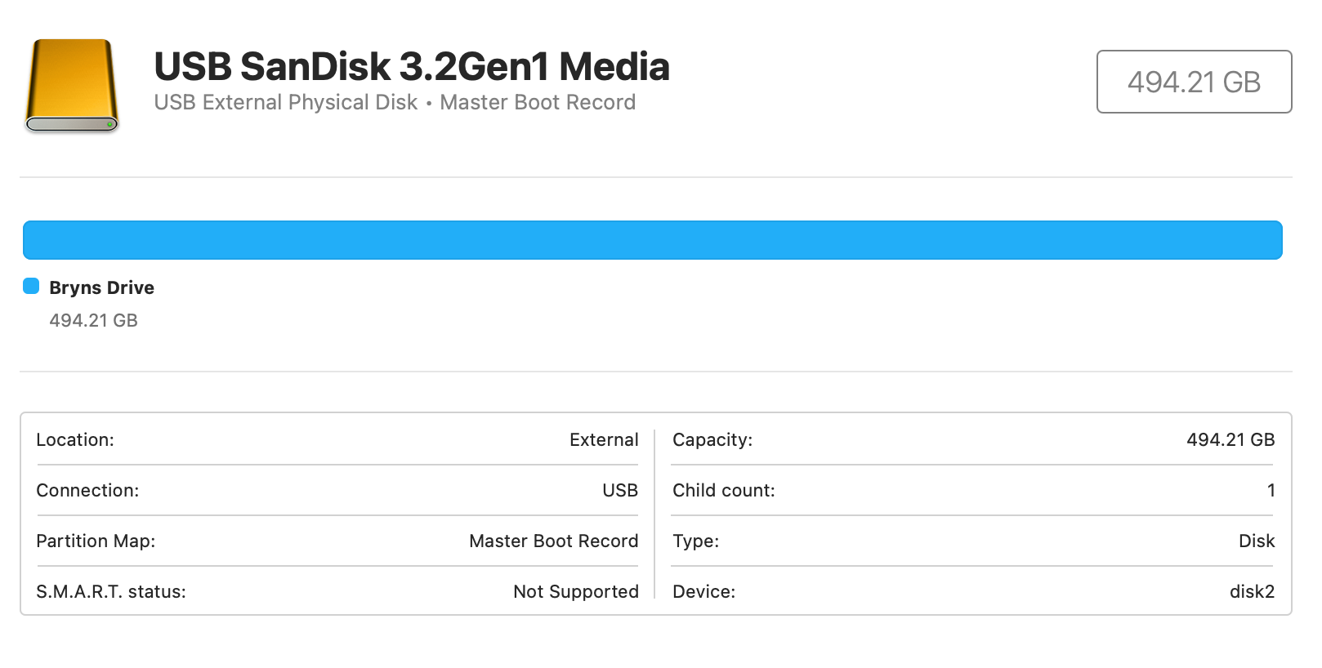Click the blue Bryns Drive legend square

click(31, 286)
